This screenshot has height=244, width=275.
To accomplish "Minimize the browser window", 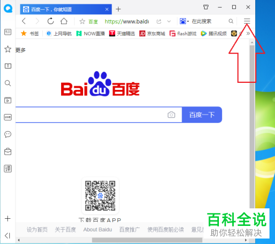I will click(x=220, y=7).
